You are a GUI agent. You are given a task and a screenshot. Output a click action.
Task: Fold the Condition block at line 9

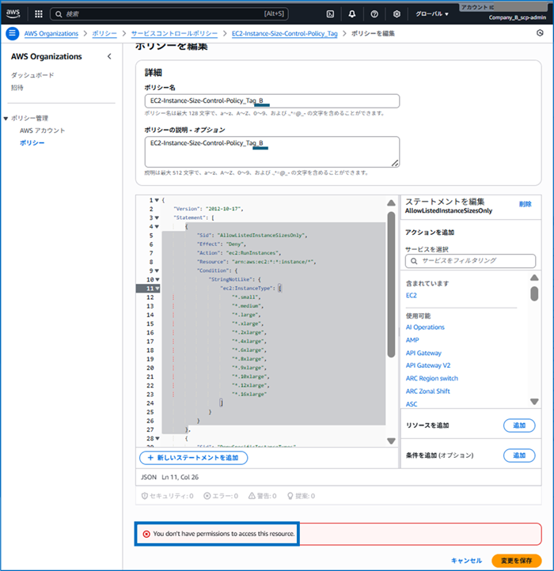(x=157, y=270)
